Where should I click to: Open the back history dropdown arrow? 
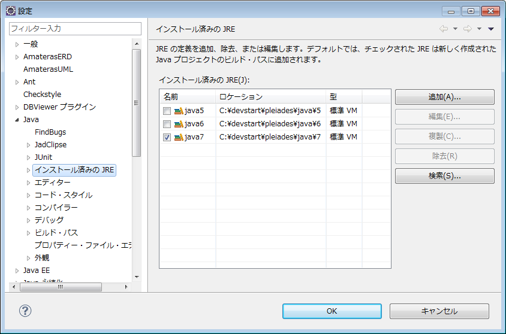(x=455, y=29)
